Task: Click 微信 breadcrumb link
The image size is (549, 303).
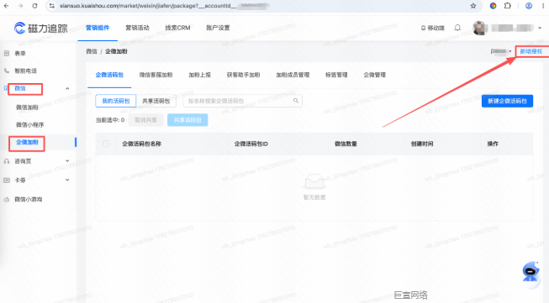Action: (92, 51)
